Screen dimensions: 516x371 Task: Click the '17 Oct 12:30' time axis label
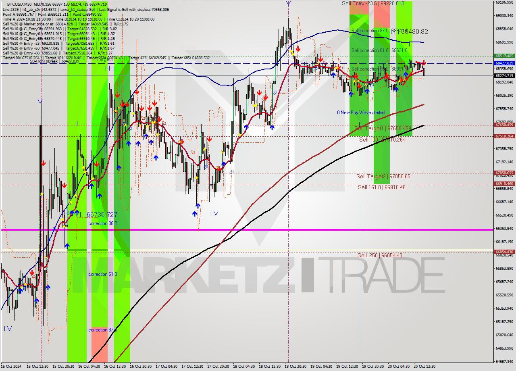[193, 367]
